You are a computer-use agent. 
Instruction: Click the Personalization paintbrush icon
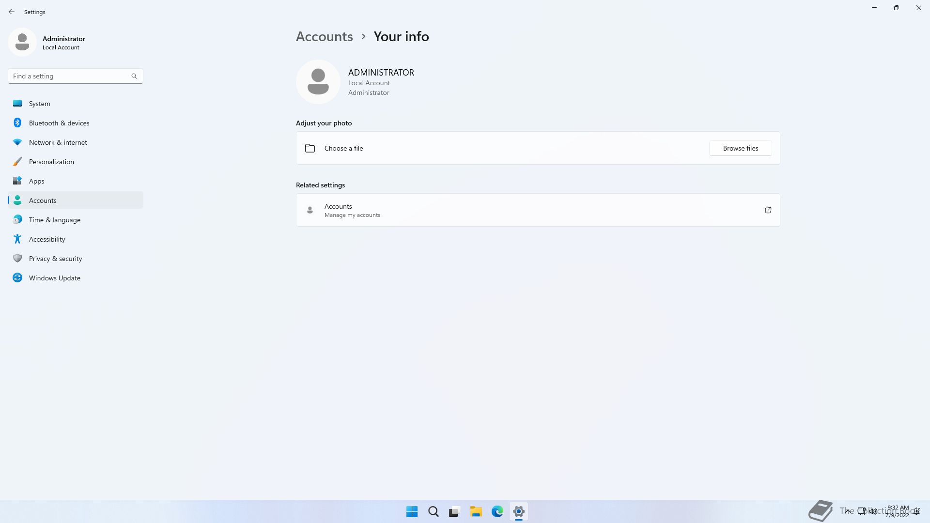17,161
